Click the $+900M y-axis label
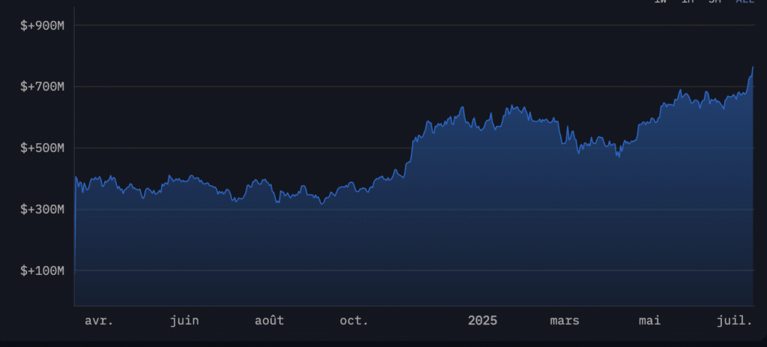Viewport: 767px width, 347px height. pyautogui.click(x=43, y=25)
